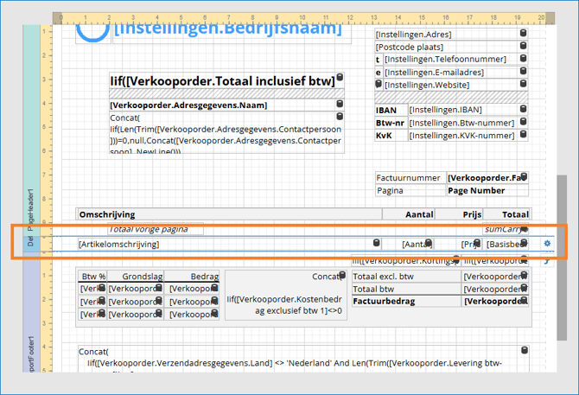Click database icon on the Artikelomschrijving field
Viewport: 579px width, 395px height.
pyautogui.click(x=376, y=245)
